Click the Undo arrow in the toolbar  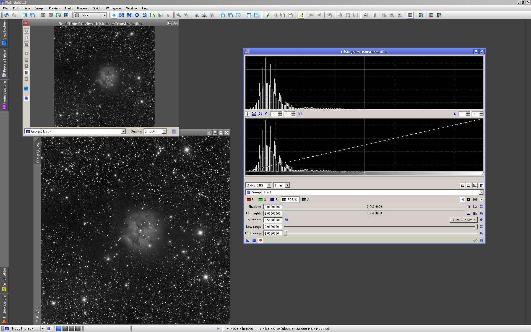6,15
